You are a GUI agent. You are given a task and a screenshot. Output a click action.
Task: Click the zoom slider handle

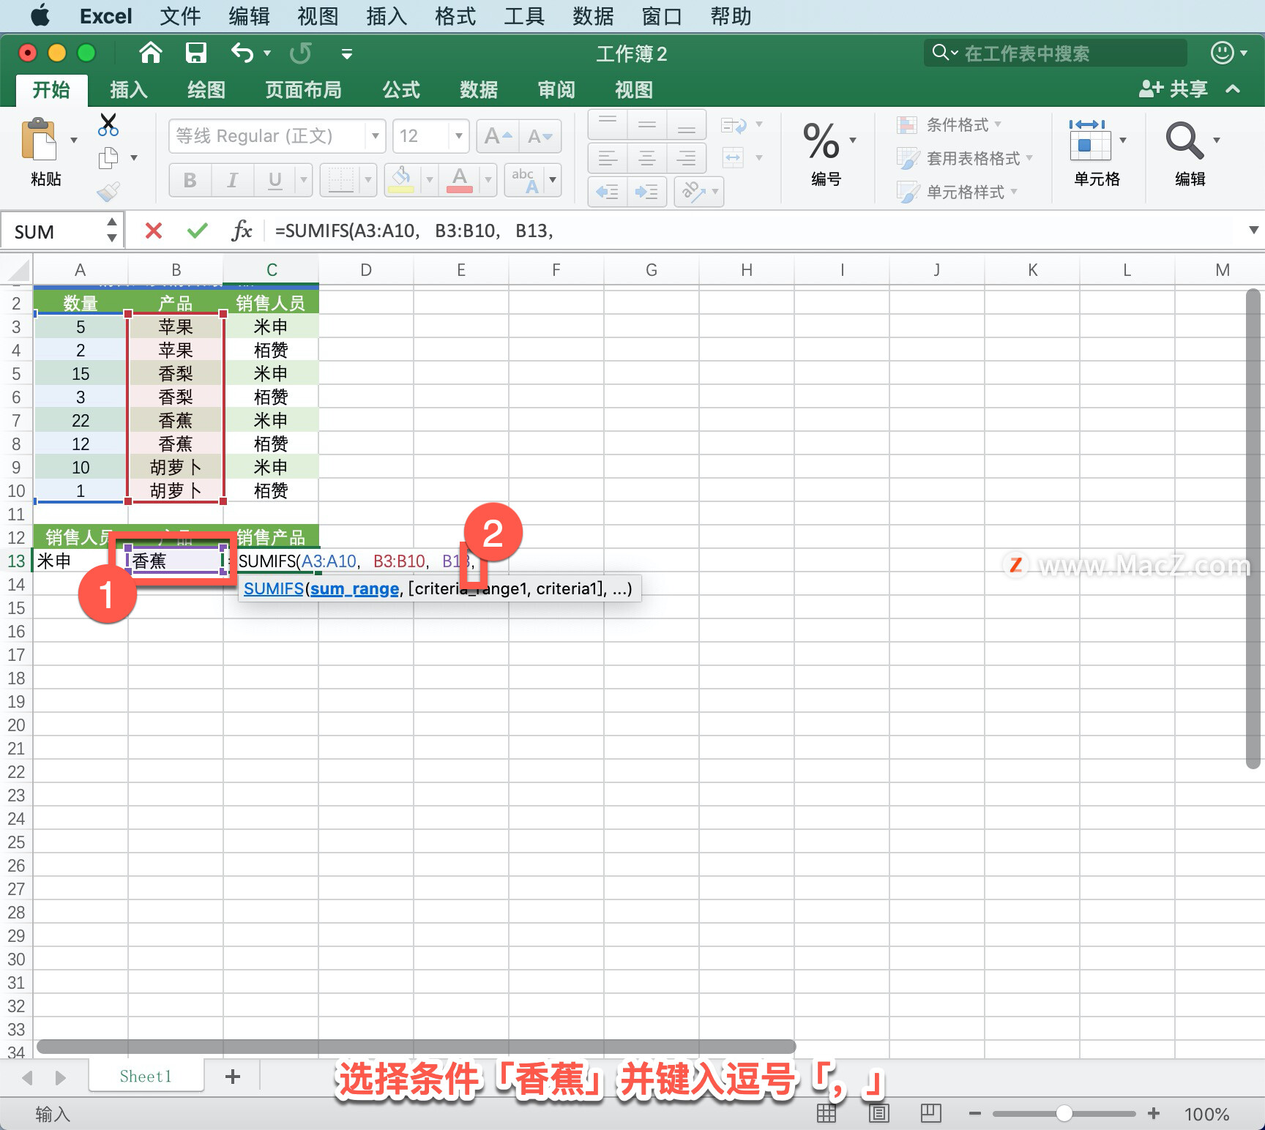coord(1064,1114)
